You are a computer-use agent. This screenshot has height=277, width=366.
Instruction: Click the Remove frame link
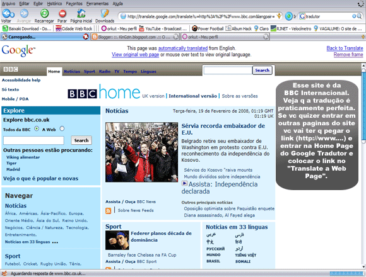coord(348,55)
